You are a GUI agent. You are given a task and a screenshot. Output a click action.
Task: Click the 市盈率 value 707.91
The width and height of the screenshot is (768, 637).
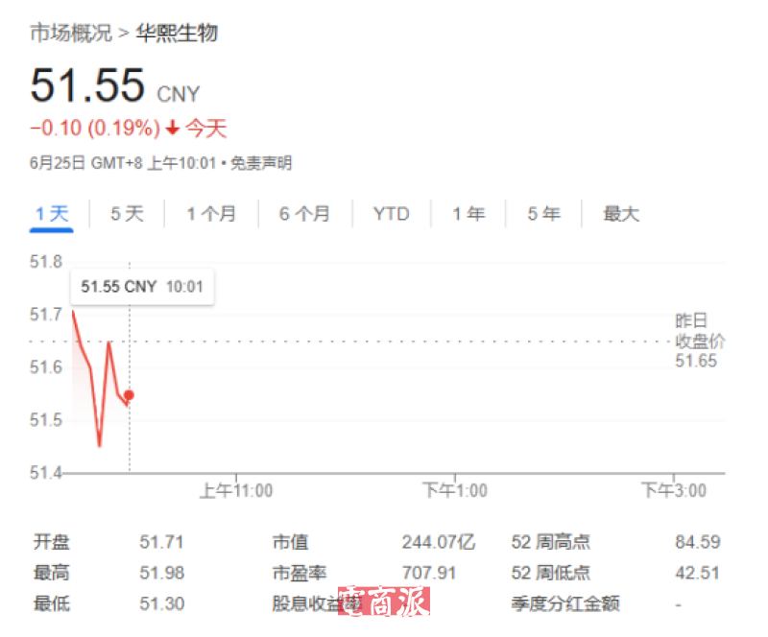(x=429, y=573)
